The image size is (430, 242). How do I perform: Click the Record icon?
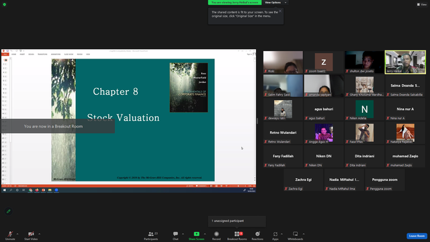click(x=216, y=234)
